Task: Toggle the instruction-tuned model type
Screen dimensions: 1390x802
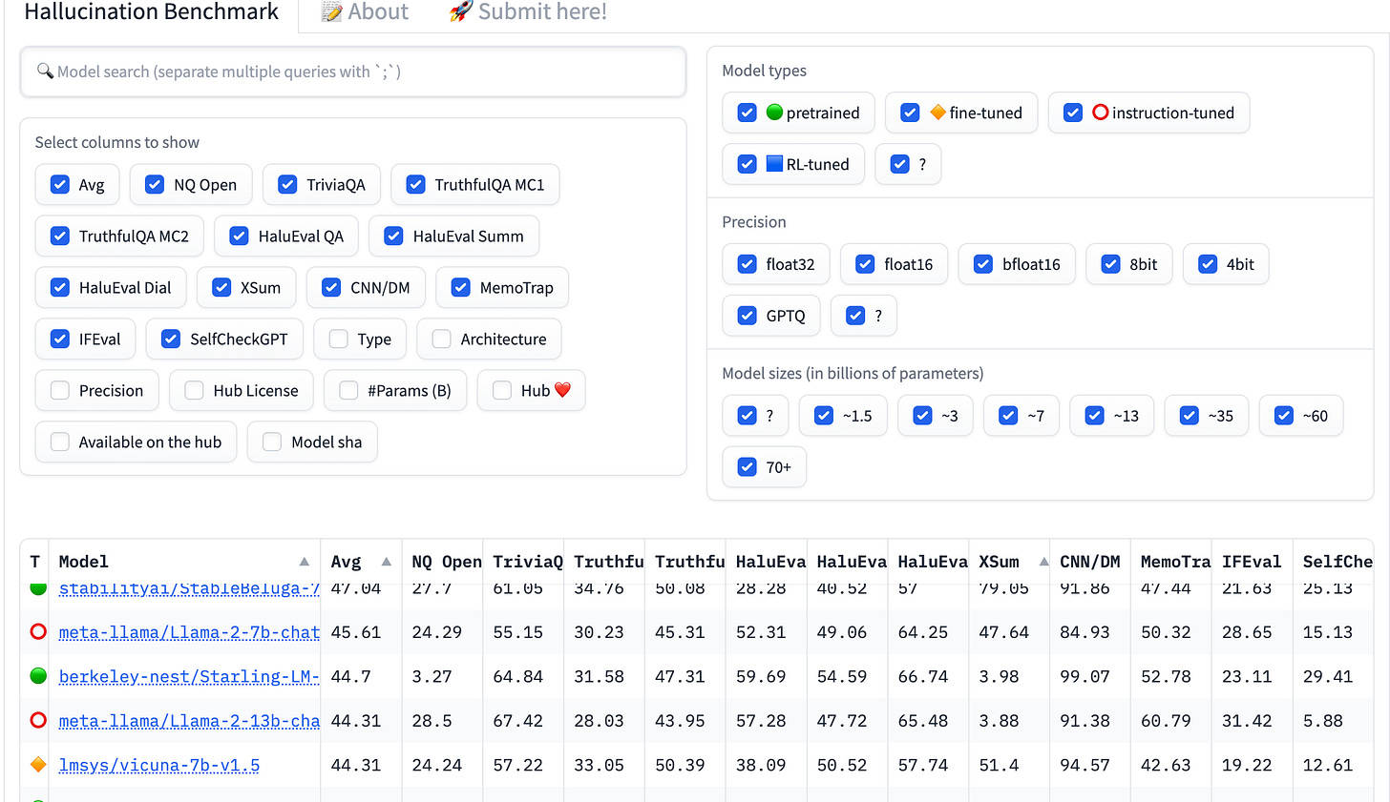Action: [x=1073, y=113]
